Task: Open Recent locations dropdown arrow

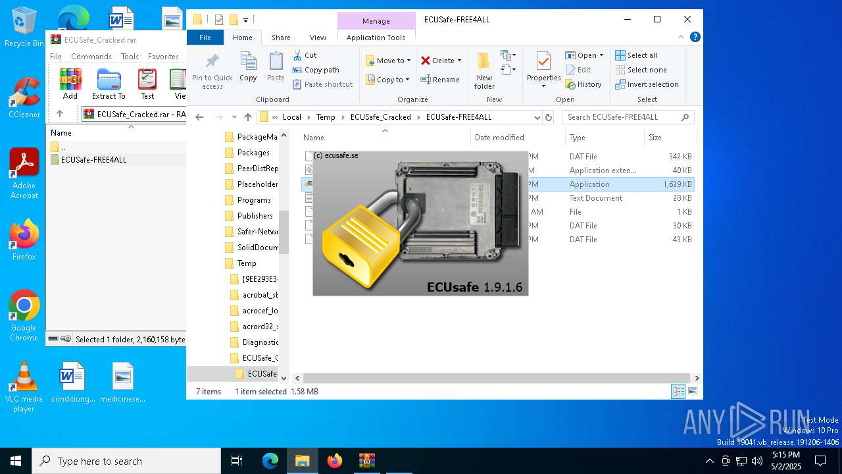Action: click(234, 117)
